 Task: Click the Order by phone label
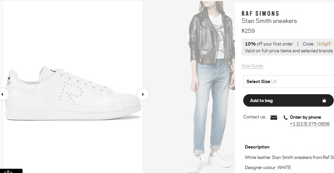305,117
